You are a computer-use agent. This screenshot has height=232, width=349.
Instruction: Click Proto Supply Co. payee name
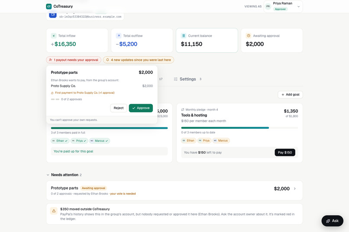pos(63,86)
